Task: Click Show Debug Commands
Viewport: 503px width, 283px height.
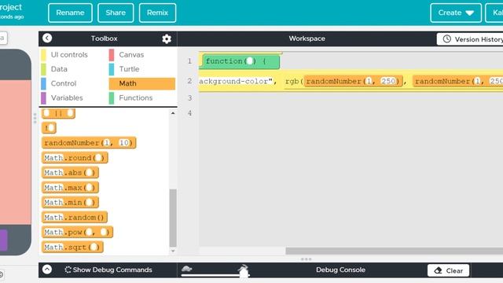Action: (x=108, y=270)
